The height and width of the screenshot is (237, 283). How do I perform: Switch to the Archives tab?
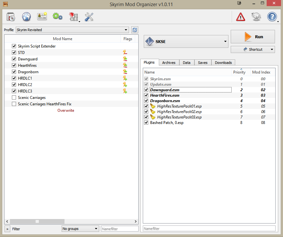(169, 63)
